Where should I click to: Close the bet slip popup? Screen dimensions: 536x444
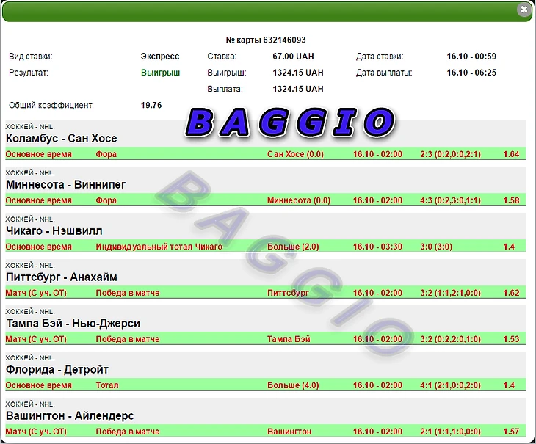(x=524, y=10)
